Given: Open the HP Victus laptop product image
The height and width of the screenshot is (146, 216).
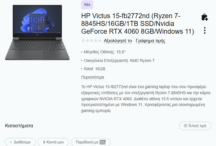Looking at the screenshot, I should tap(37, 33).
